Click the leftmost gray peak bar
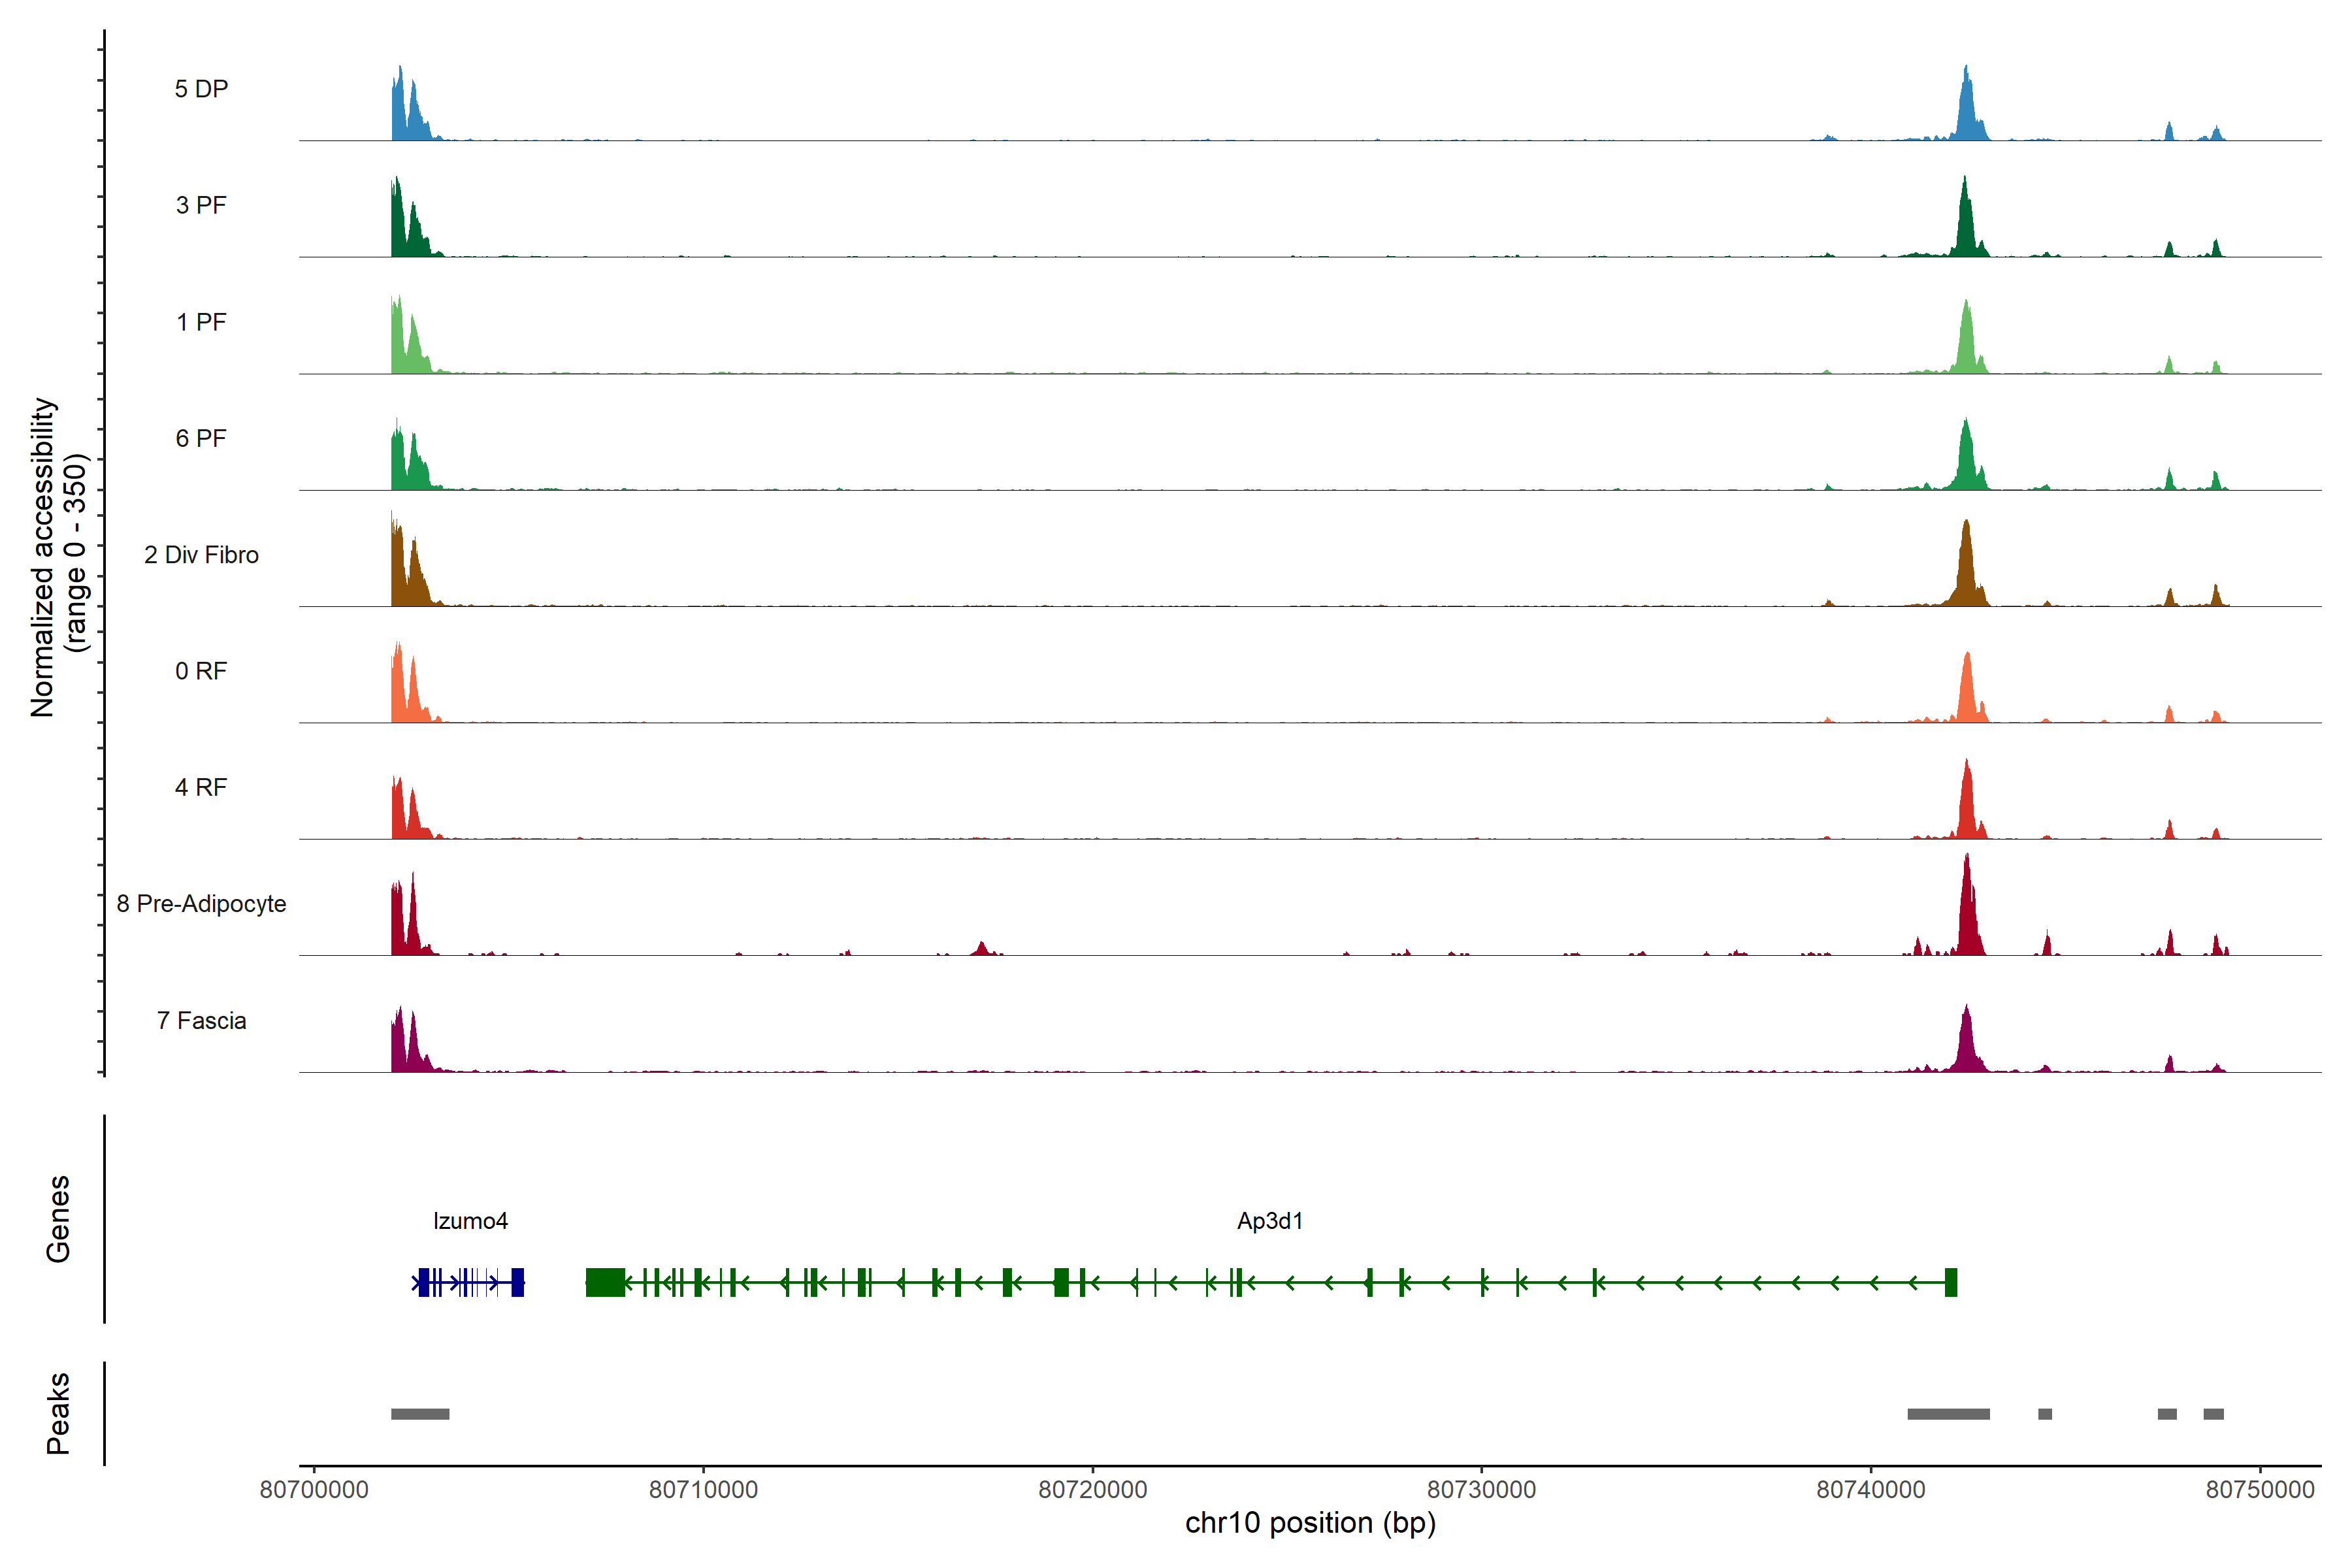This screenshot has width=2352, height=1568. coord(420,1414)
